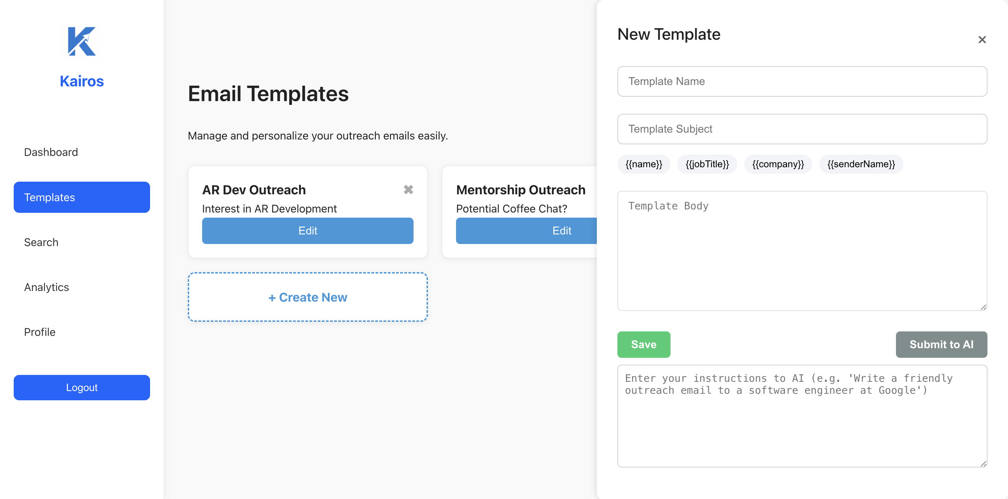This screenshot has width=1008, height=499.
Task: Insert the {{name}} placeholder chip
Action: [643, 164]
